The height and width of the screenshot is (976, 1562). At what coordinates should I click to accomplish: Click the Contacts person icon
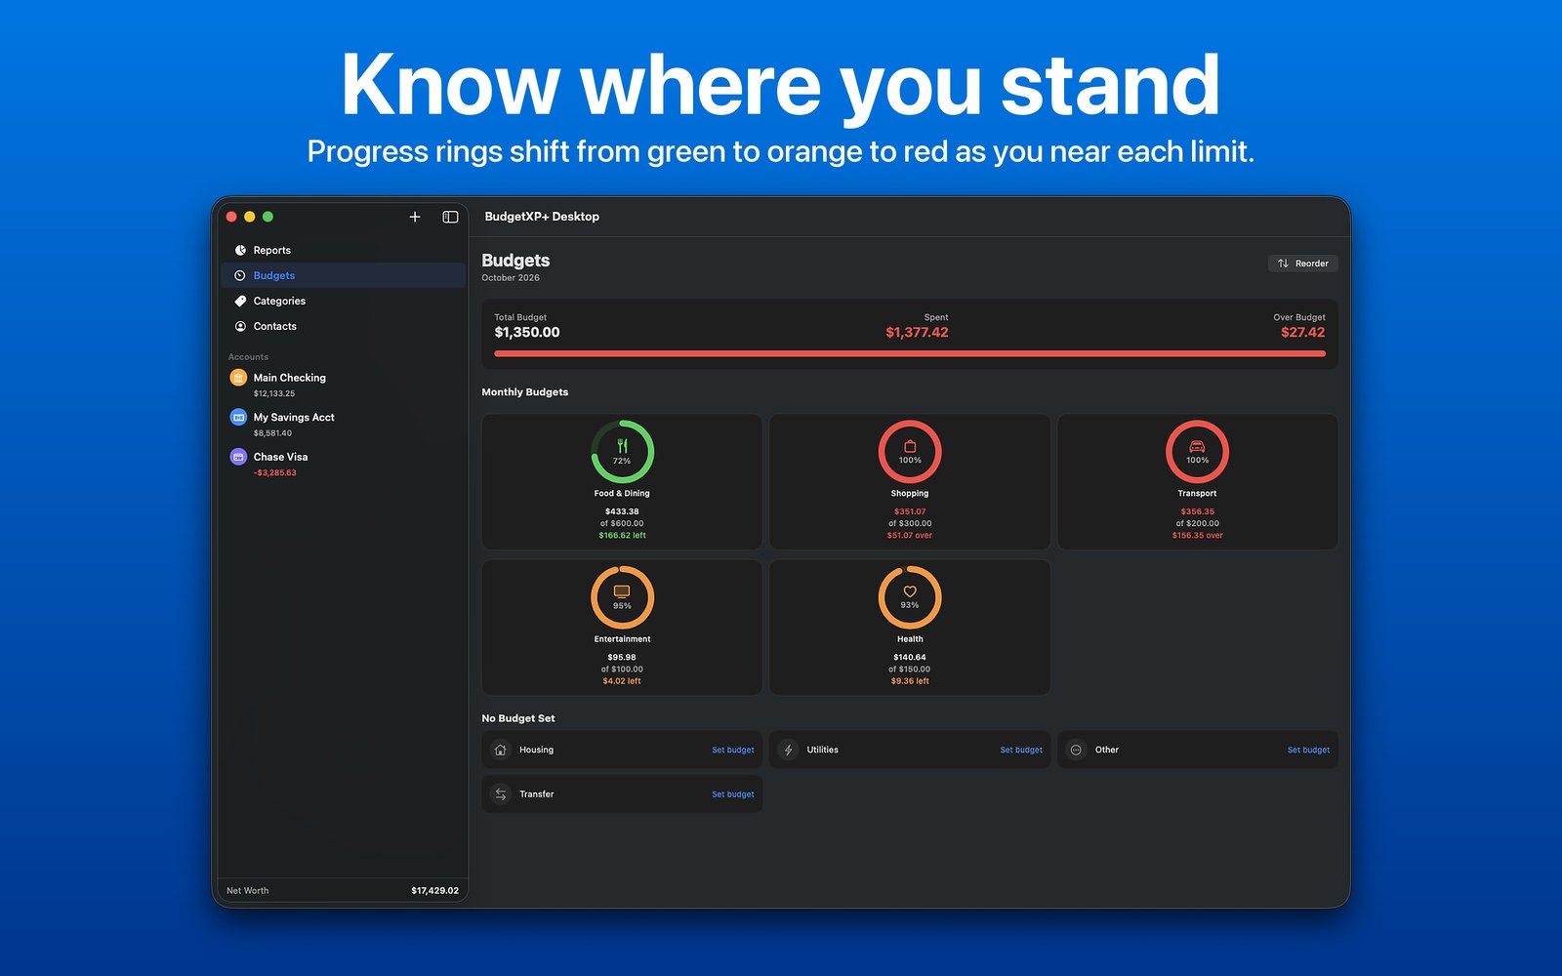240,327
